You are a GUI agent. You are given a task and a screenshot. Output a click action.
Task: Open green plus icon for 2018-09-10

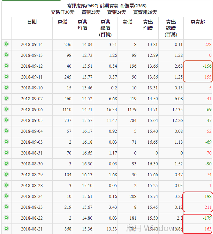click(x=6, y=87)
